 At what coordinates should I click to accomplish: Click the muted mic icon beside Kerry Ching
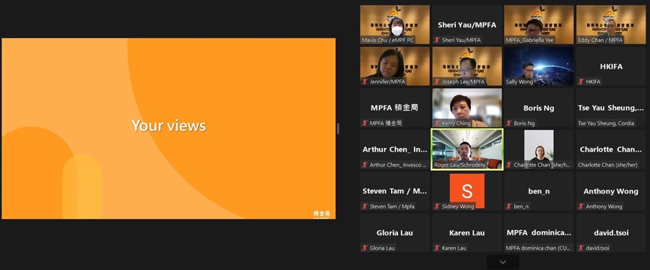pos(436,123)
